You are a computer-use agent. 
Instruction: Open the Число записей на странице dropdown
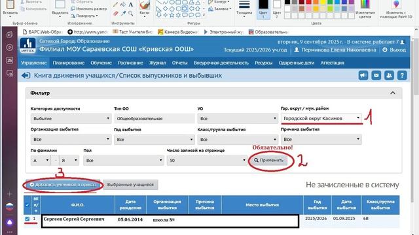pos(207,161)
